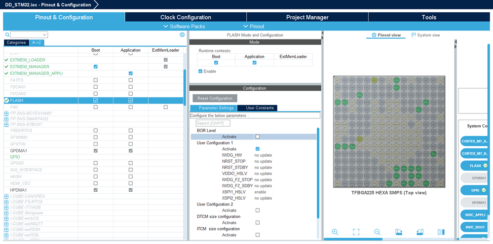This screenshot has height=244, width=493.
Task: Toggle Application runtime context checkbox in Mode
Action: [x=254, y=63]
